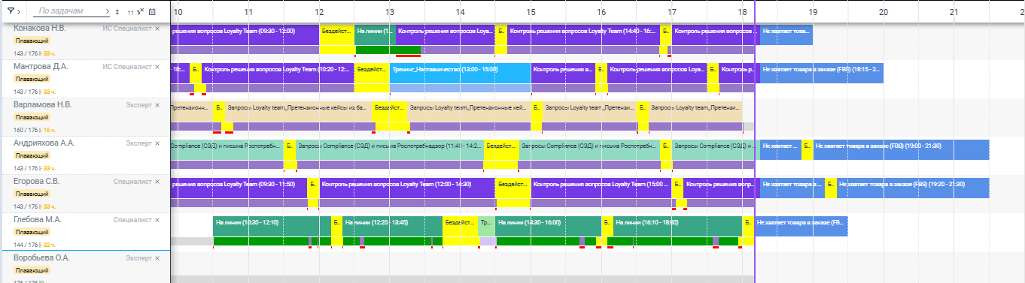
Task: Select Тренинг_Наставничество (13:00 - 15:00) block
Action: (x=461, y=73)
